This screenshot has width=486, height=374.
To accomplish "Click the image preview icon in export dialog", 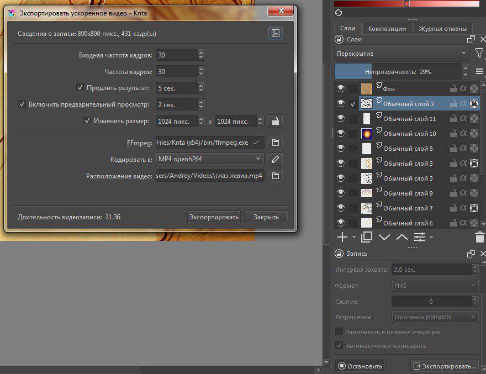I will coord(275,33).
